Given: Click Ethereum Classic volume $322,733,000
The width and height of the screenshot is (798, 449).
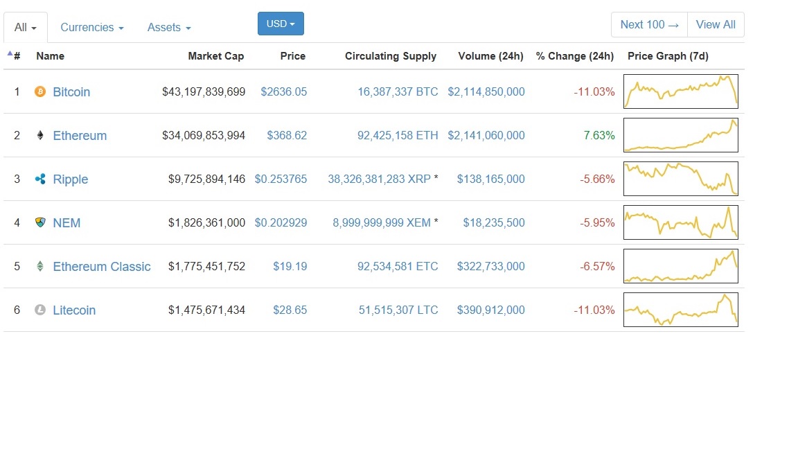Looking at the screenshot, I should click(x=490, y=266).
